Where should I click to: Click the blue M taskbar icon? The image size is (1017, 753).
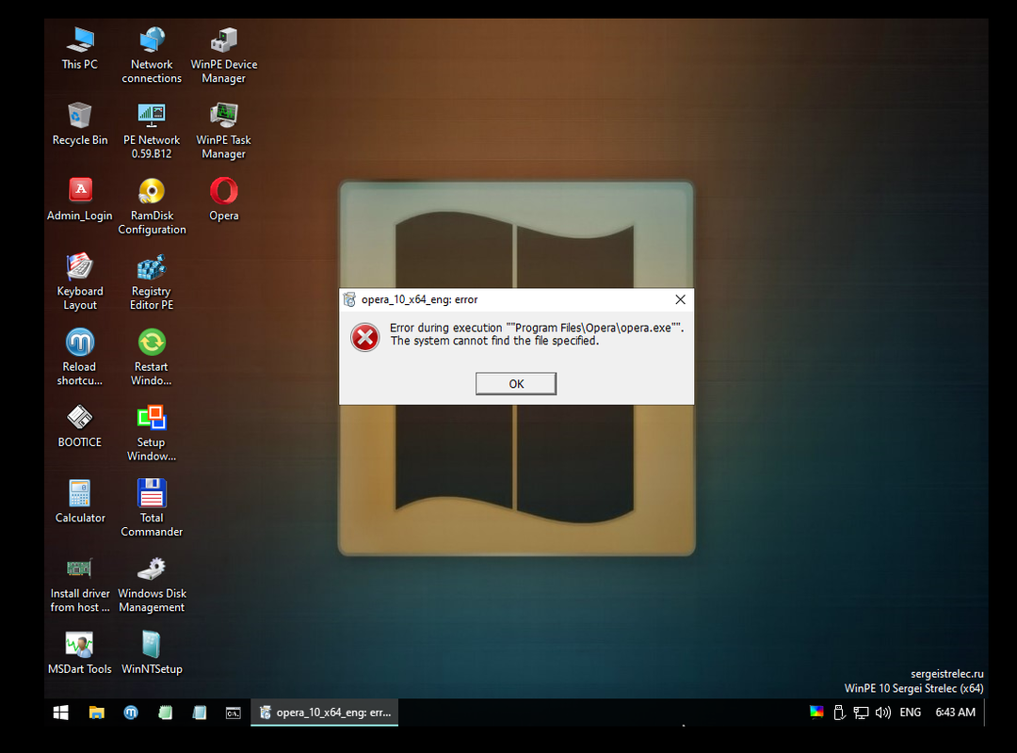[x=131, y=713]
